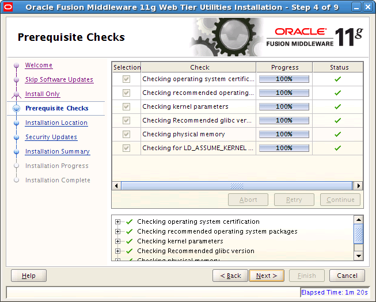Click the Abort button
Image resolution: width=376 pixels, height=302 pixels.
point(248,200)
